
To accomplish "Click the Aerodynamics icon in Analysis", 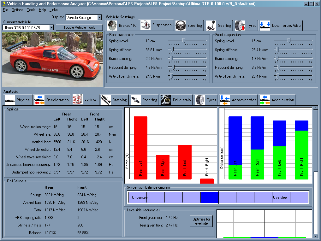I will [x=225, y=100].
